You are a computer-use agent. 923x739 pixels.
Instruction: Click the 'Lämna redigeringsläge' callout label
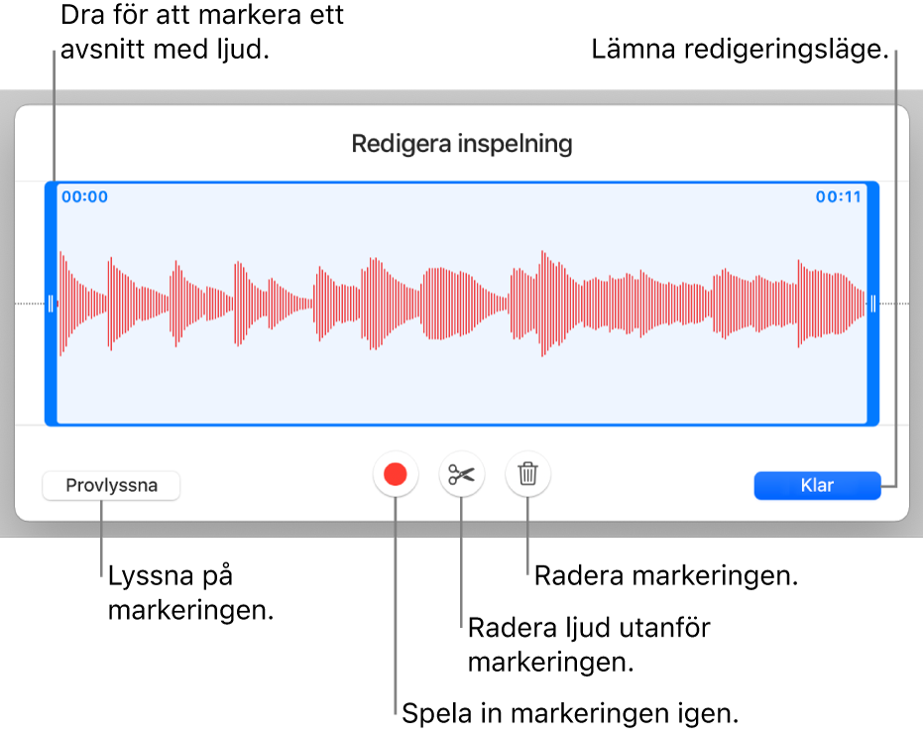[740, 49]
